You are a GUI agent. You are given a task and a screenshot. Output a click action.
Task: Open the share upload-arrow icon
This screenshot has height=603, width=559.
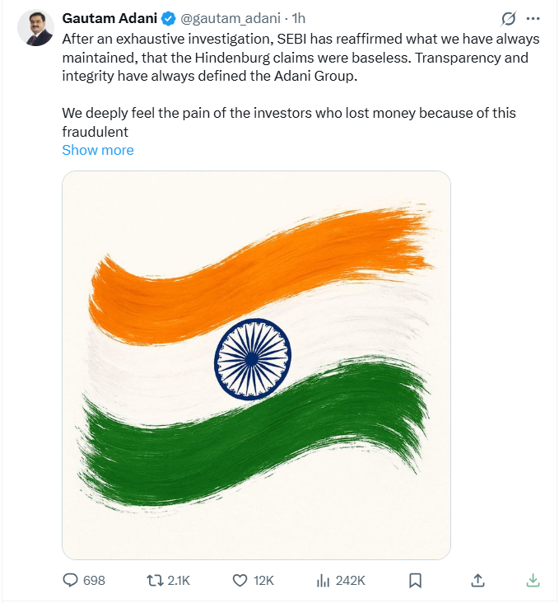[474, 581]
